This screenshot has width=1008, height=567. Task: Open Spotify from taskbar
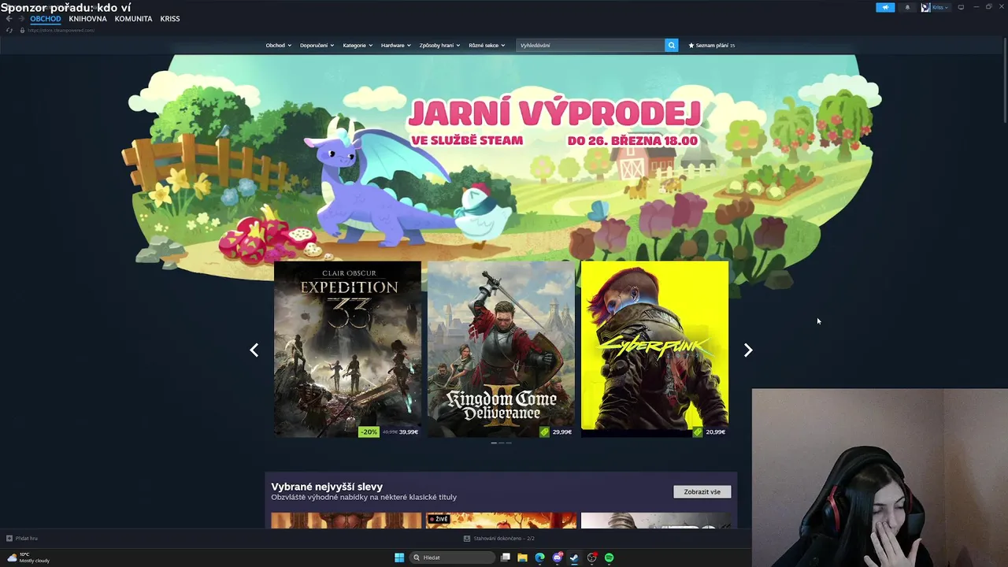[x=610, y=558]
